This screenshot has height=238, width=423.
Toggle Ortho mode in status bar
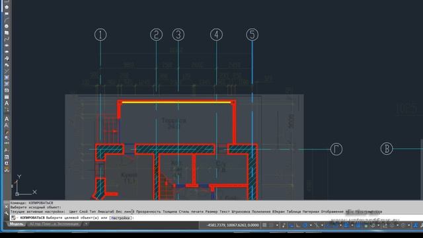(x=298, y=225)
